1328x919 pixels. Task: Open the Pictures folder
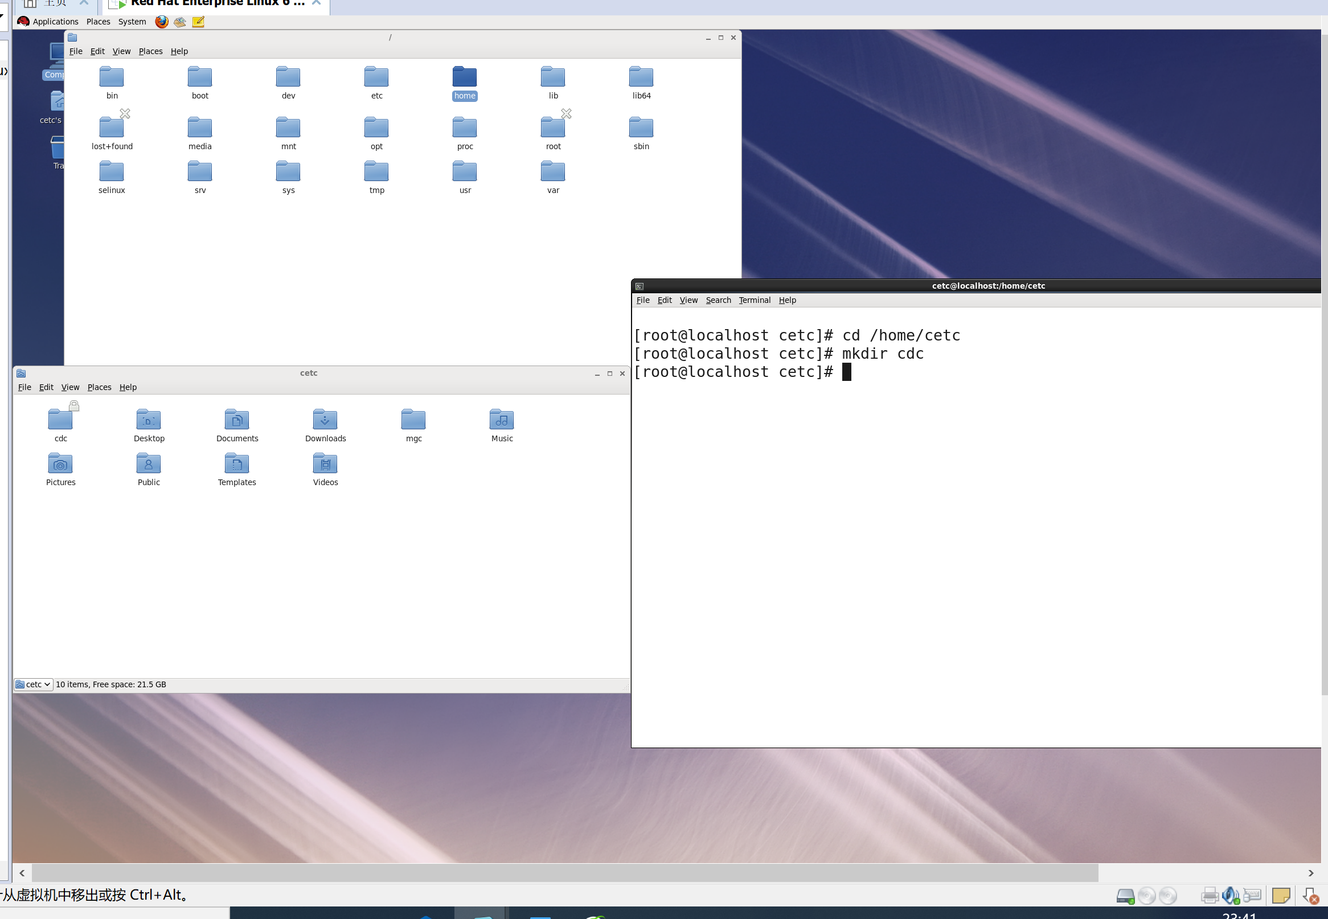[x=60, y=464]
